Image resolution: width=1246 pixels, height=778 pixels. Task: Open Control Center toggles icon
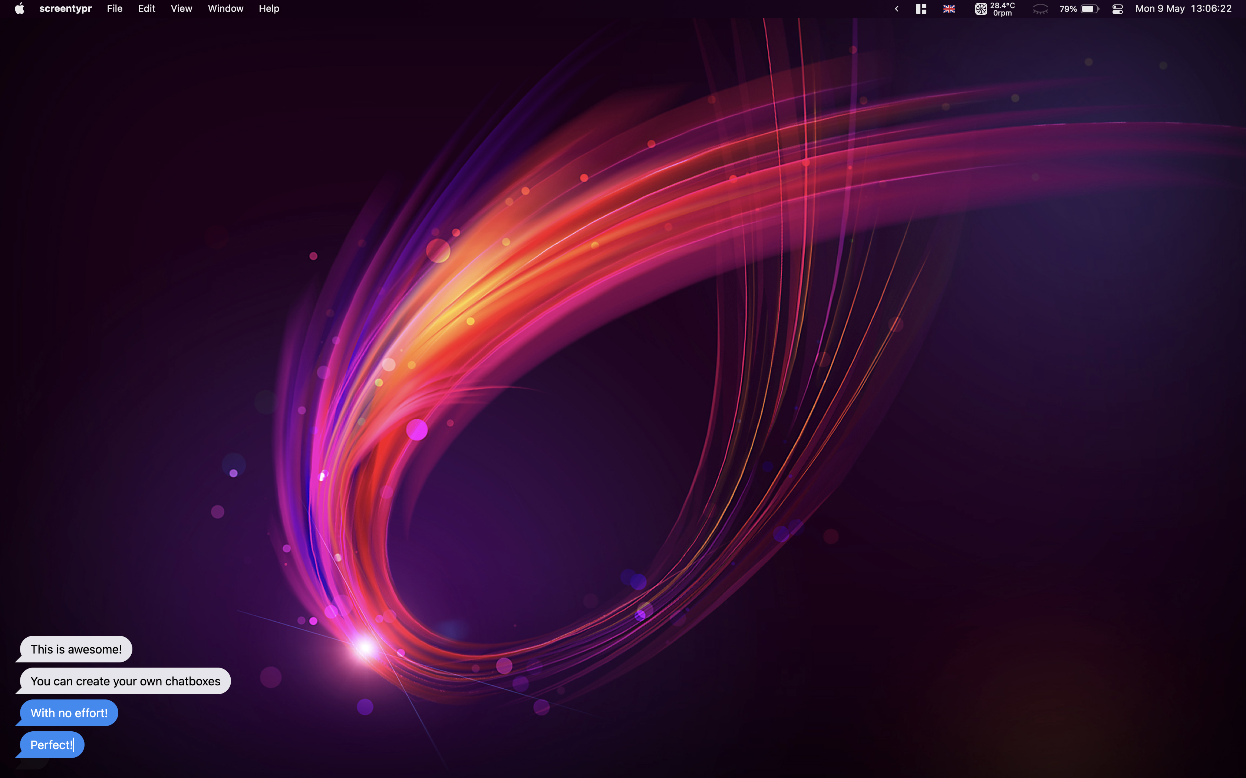(x=1117, y=9)
